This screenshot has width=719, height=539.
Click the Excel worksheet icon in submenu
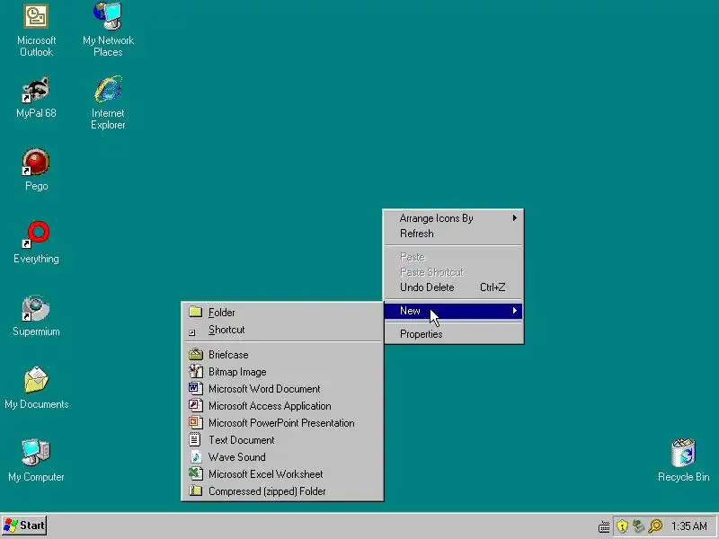[196, 473]
